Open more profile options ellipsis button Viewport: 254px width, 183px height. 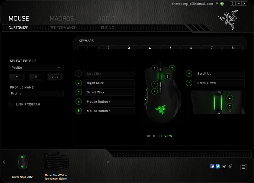coord(55,77)
